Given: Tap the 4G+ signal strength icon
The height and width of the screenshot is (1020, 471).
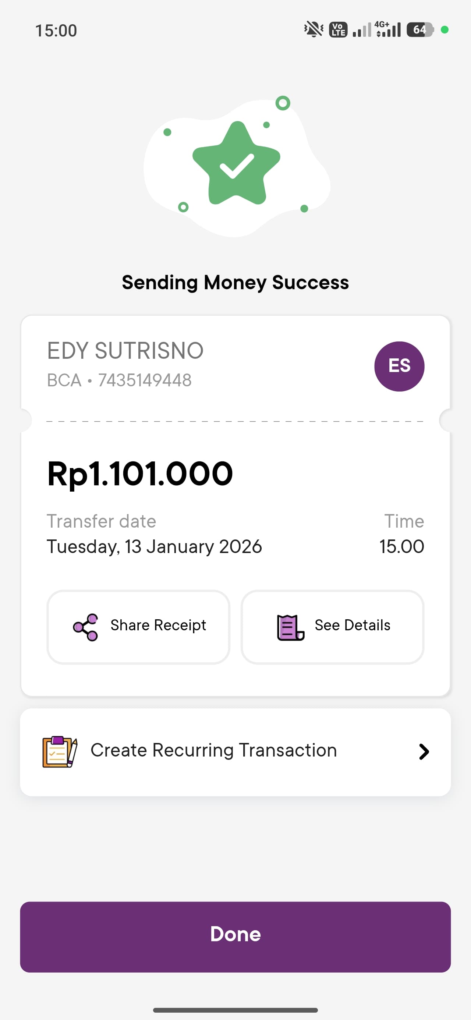Looking at the screenshot, I should [388, 30].
